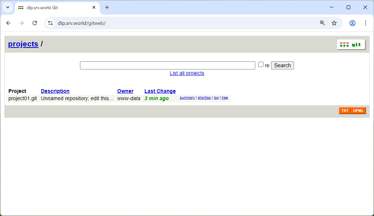Open the OPML feed button
The width and height of the screenshot is (374, 216).
358,111
